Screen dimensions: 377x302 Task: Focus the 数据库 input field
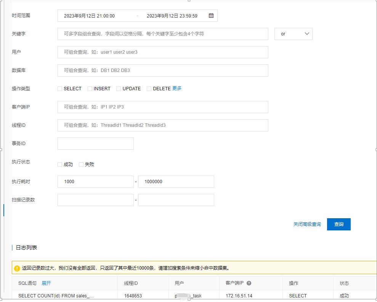point(163,70)
